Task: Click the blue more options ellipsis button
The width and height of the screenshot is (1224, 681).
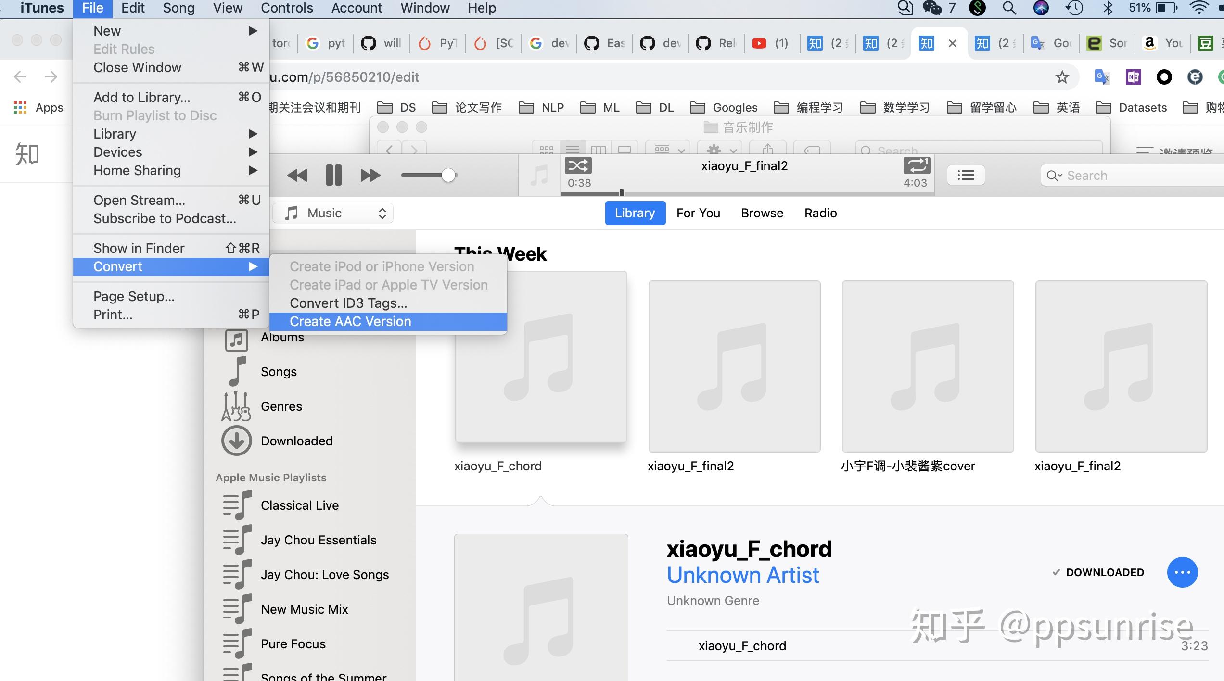Action: pyautogui.click(x=1182, y=572)
